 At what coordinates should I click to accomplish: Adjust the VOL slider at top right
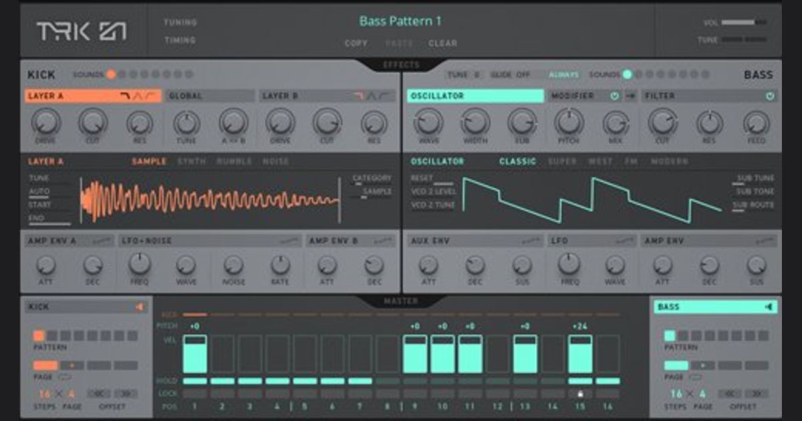742,21
